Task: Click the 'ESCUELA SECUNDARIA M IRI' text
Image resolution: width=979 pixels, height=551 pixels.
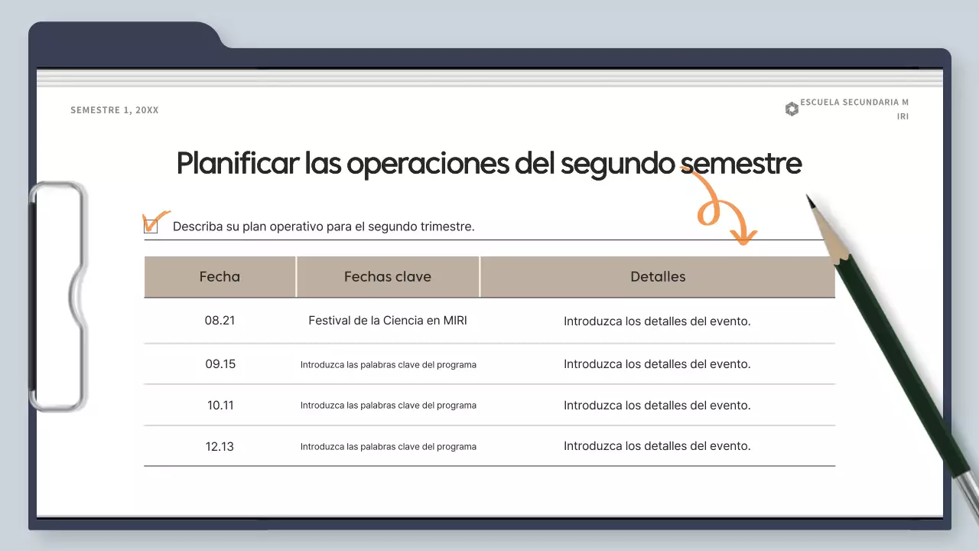Action: [854, 109]
